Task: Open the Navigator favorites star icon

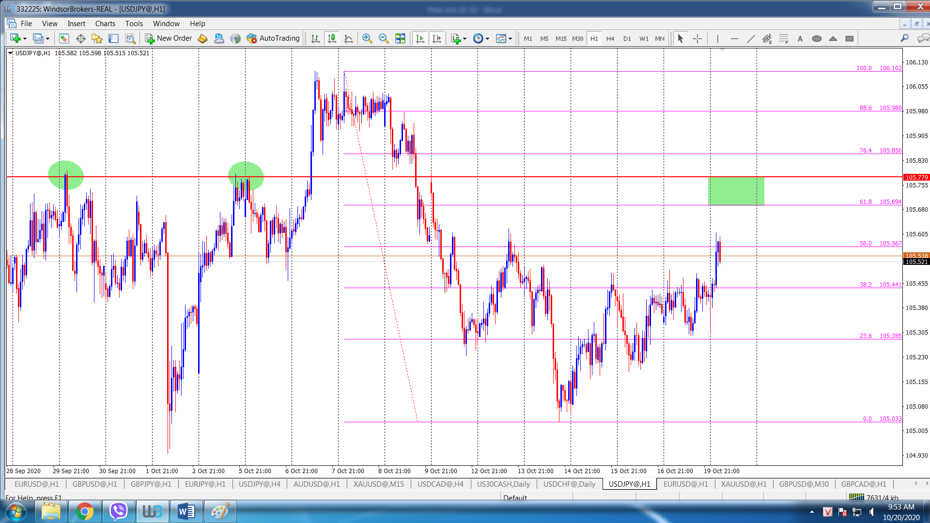Action: tap(97, 38)
